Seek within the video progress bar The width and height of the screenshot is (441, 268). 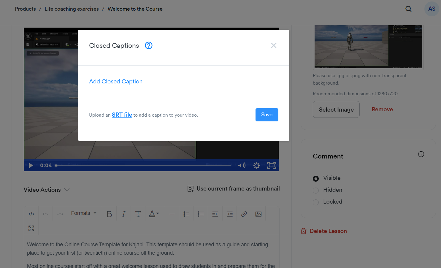coord(143,165)
